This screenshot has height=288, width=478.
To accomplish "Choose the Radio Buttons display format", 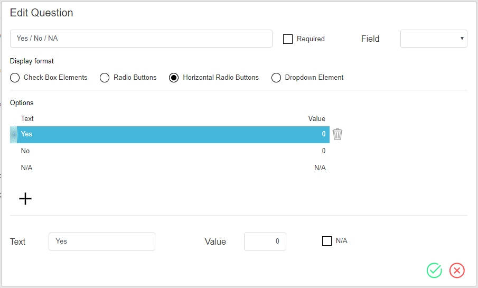I will click(x=105, y=78).
